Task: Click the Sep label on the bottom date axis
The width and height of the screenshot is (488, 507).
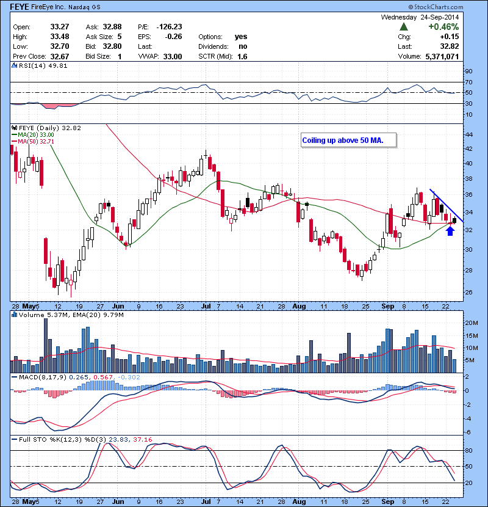Action: tap(387, 502)
